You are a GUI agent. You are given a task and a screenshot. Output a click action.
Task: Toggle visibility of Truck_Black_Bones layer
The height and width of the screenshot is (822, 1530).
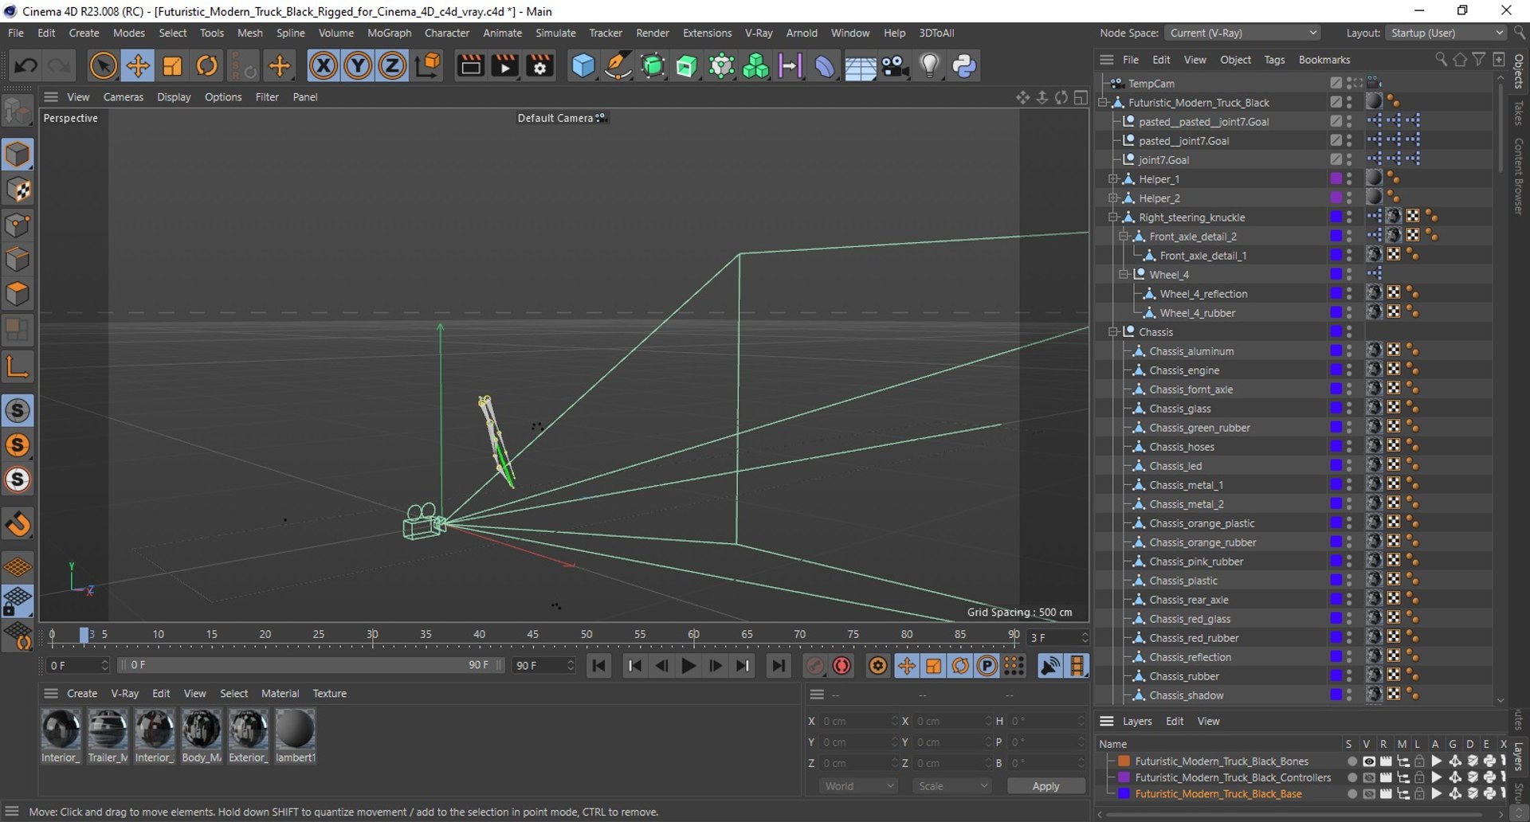[x=1368, y=761]
